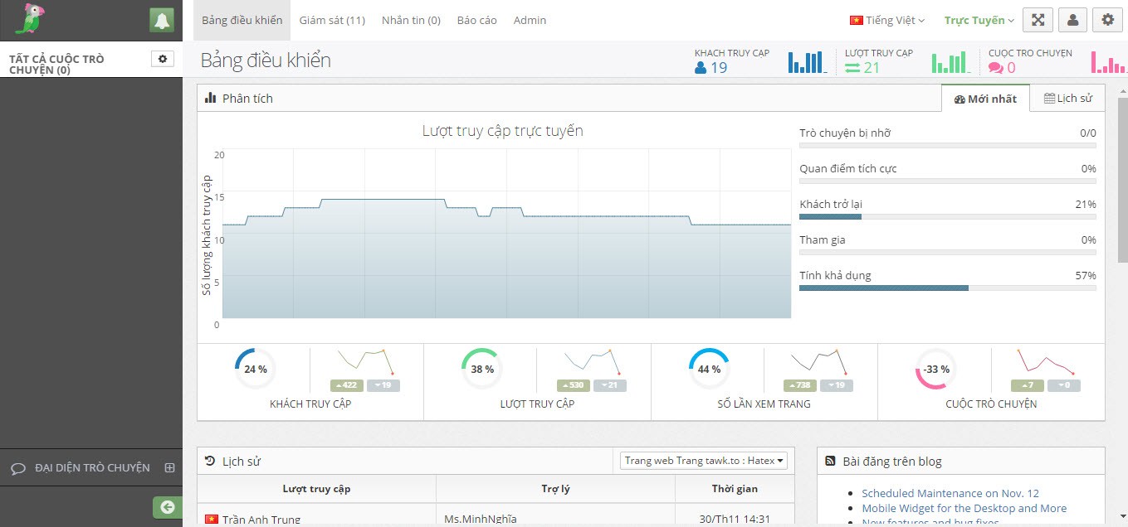Image resolution: width=1128 pixels, height=527 pixels.
Task: Click the pink chat bubbles count icon
Action: (996, 68)
